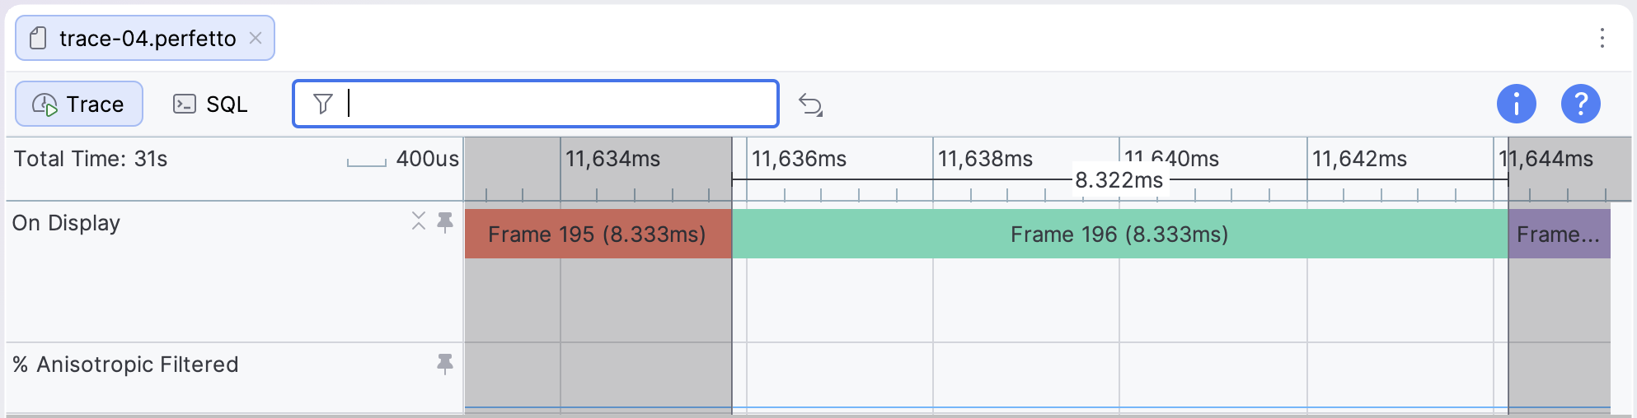Open the three-dot options menu

(x=1602, y=38)
